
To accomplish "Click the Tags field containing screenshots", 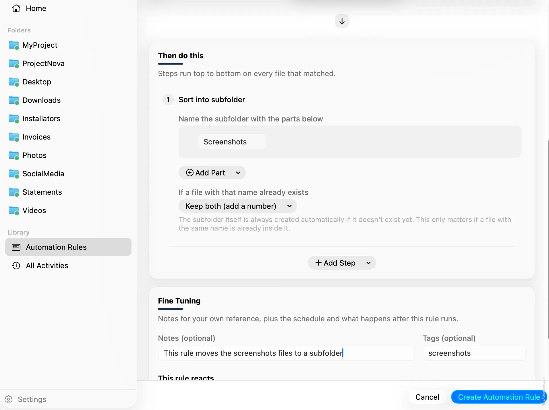I will pos(474,353).
